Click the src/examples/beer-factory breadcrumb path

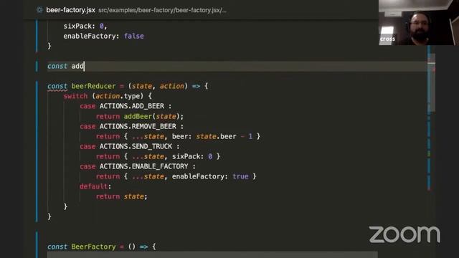162,10
